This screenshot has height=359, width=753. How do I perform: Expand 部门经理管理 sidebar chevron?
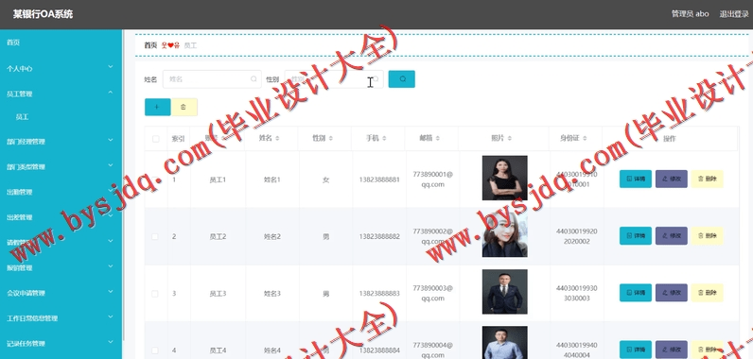click(111, 140)
